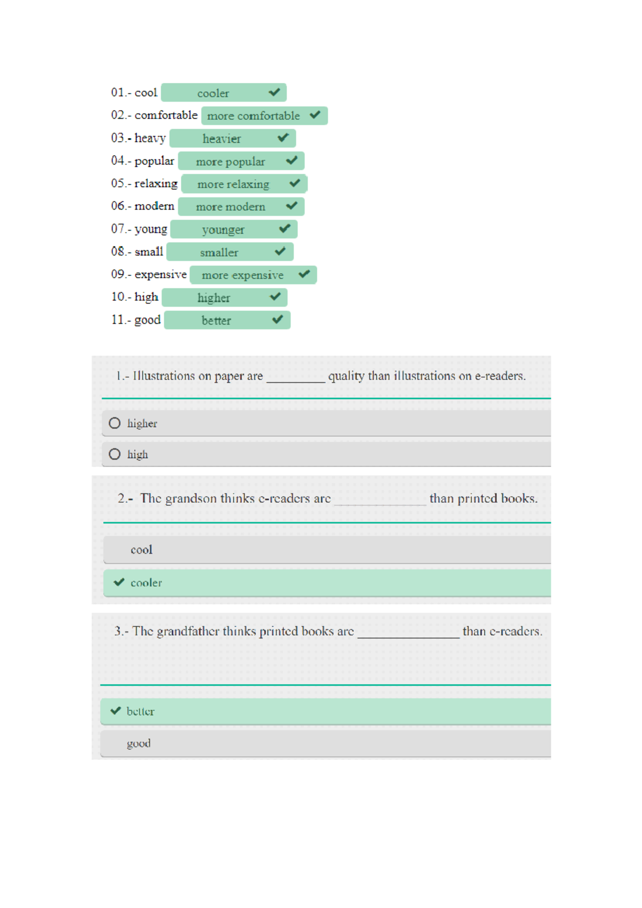642x908 pixels.
Task: Click the "more modern" answer field
Action: point(231,206)
